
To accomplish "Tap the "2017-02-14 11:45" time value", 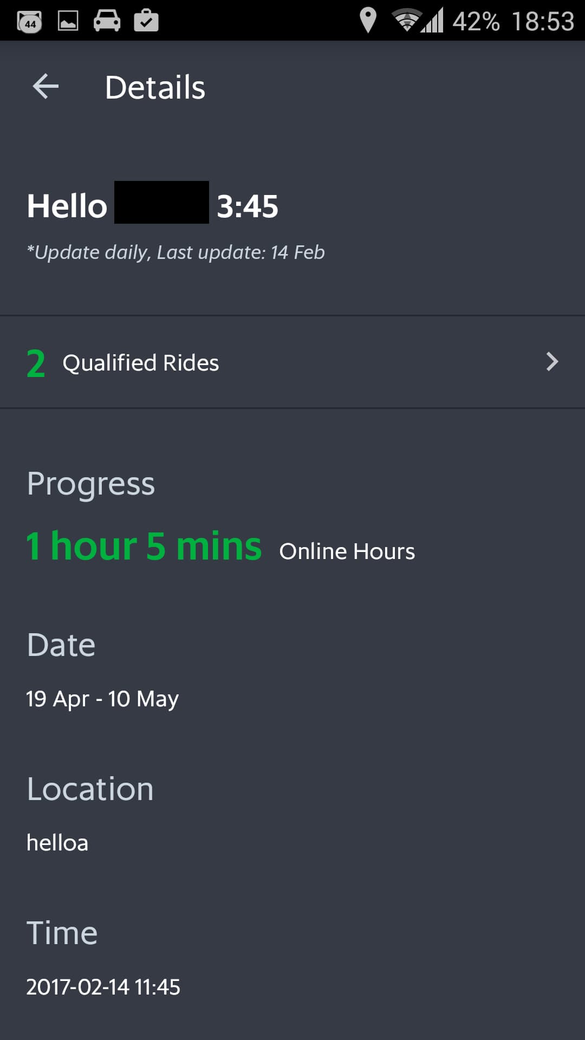I will tap(103, 987).
